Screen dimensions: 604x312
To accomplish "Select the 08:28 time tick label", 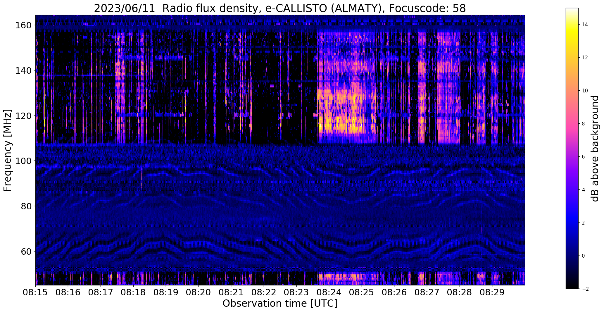I will tap(459, 292).
